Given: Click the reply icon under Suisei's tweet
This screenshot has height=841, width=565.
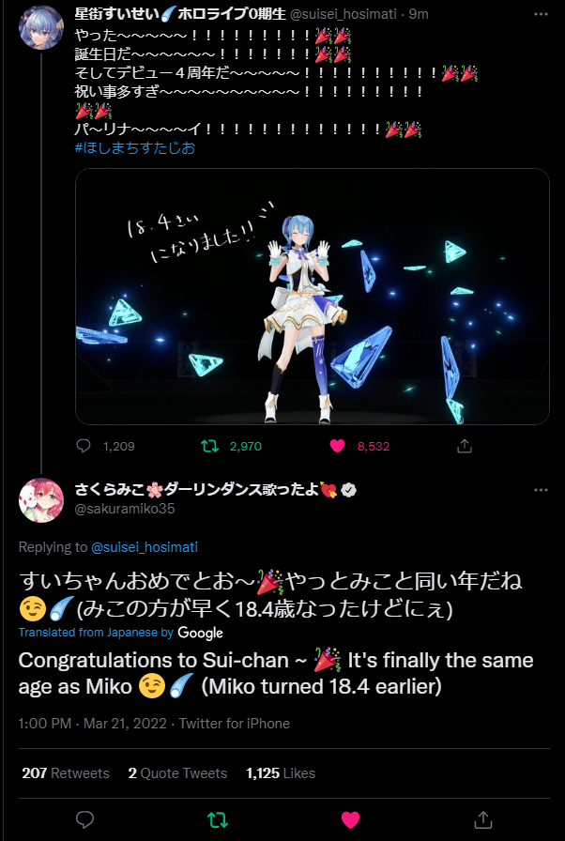Looking at the screenshot, I should (84, 446).
